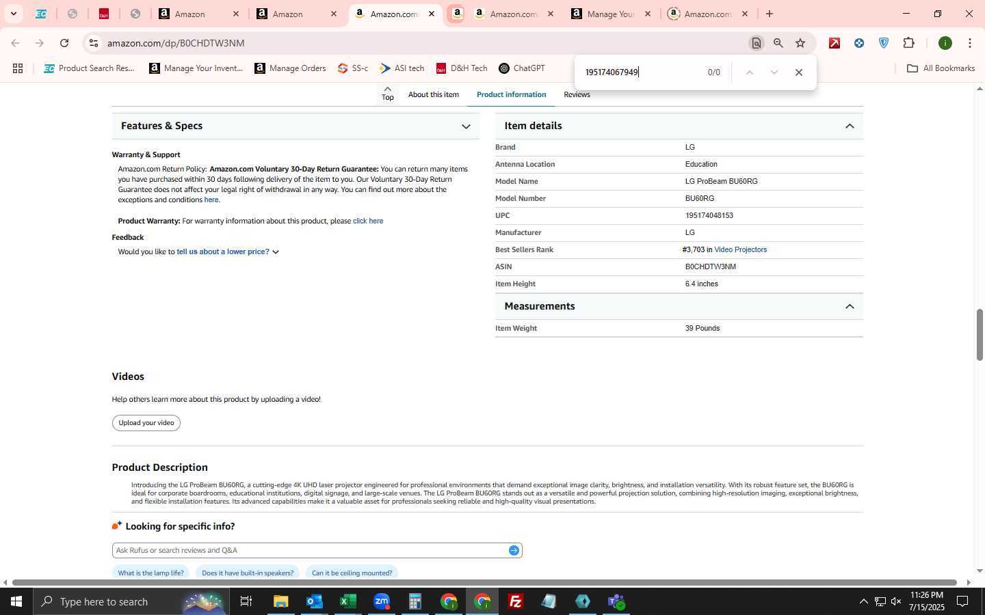985x615 pixels.
Task: Open the apps grid in bookmarks bar
Action: 18,68
